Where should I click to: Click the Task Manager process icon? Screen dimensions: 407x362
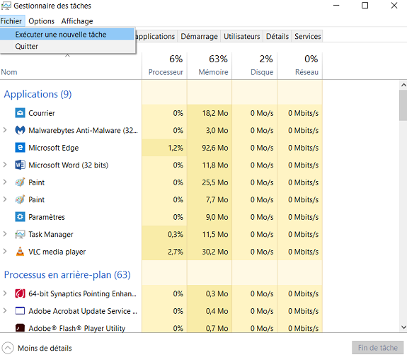pos(20,234)
